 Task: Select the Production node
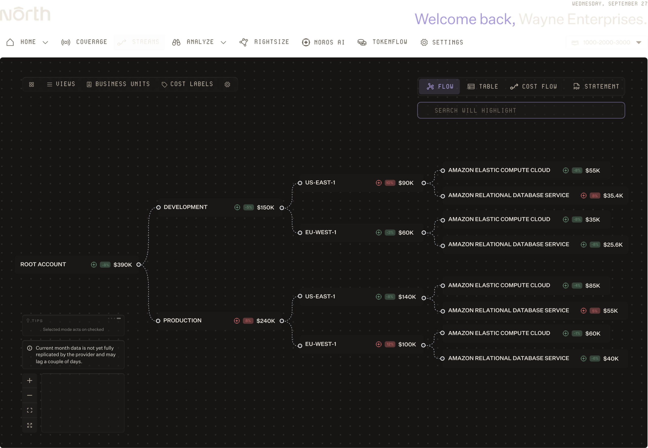pyautogui.click(x=220, y=321)
